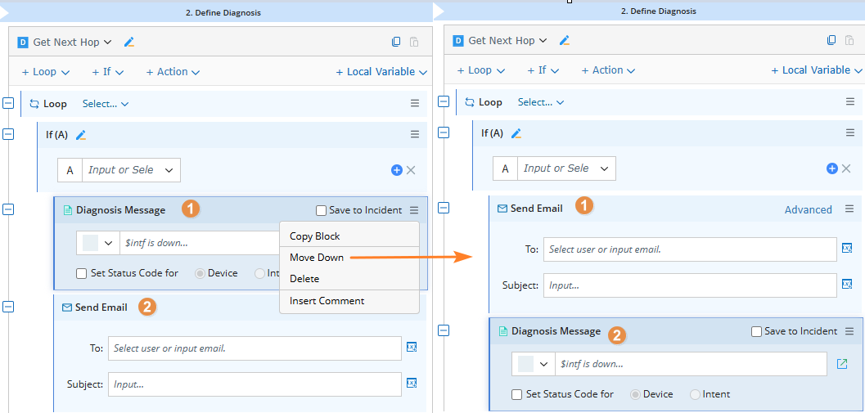Click external link icon in right Diagnosis Message

pyautogui.click(x=842, y=364)
